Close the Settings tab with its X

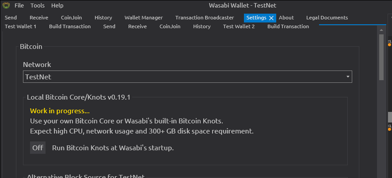coord(271,18)
